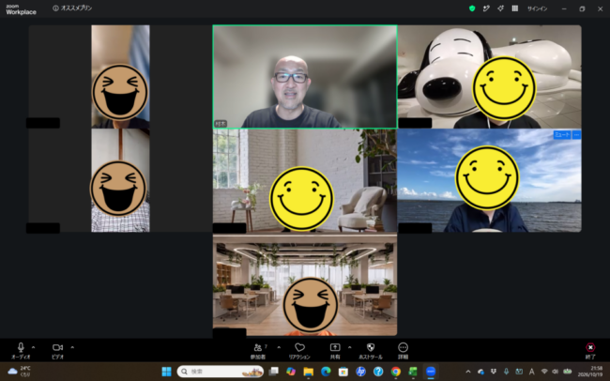Click the red 終了 end meeting button
This screenshot has width=610, height=381.
pos(590,351)
